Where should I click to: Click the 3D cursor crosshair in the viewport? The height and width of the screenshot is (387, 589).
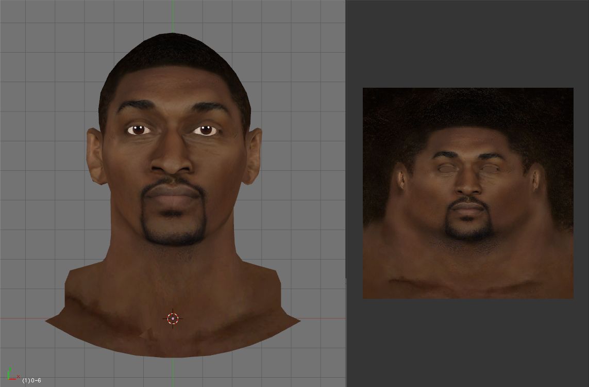tap(173, 318)
